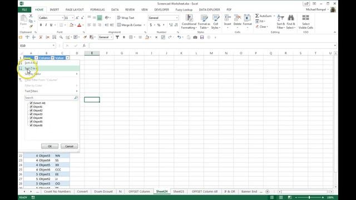356x200 pixels.
Task: Open the Name Box dropdown arrow
Action: (x=53, y=46)
